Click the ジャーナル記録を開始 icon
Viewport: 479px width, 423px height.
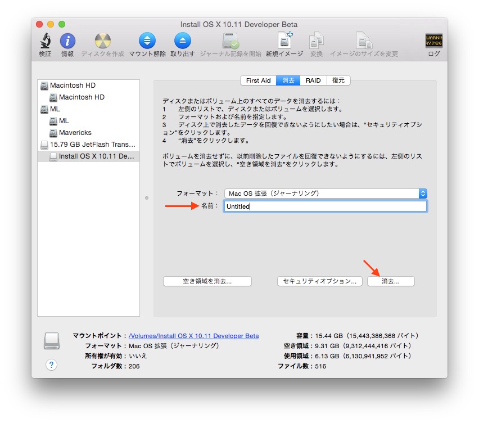(x=231, y=40)
